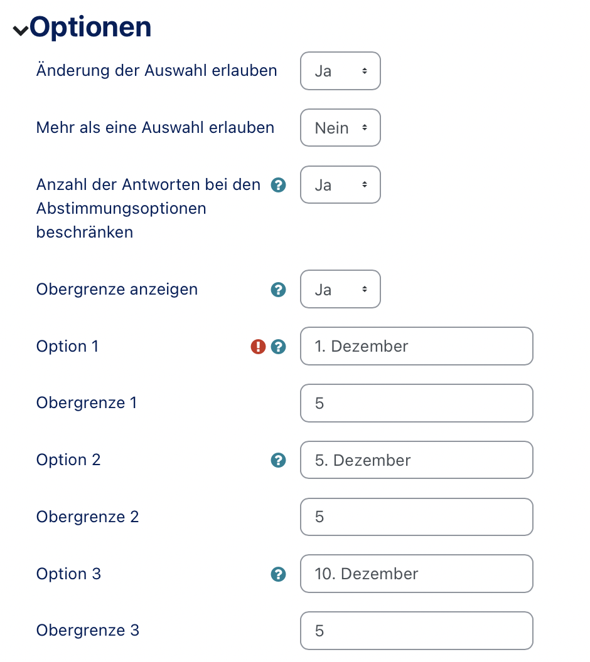
Task: Focus the Option 1 text field
Action: click(416, 346)
